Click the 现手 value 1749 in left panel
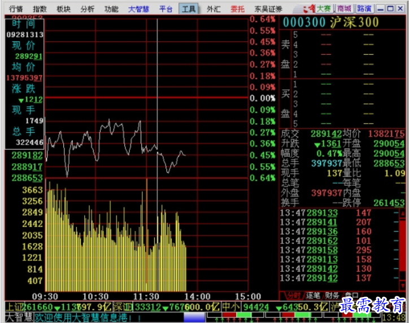 click(34, 121)
